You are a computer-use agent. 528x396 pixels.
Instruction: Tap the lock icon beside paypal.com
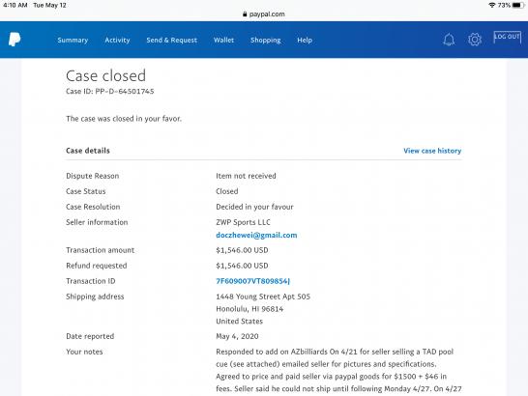click(x=245, y=14)
